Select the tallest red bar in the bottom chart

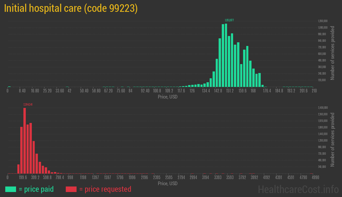[25, 141]
